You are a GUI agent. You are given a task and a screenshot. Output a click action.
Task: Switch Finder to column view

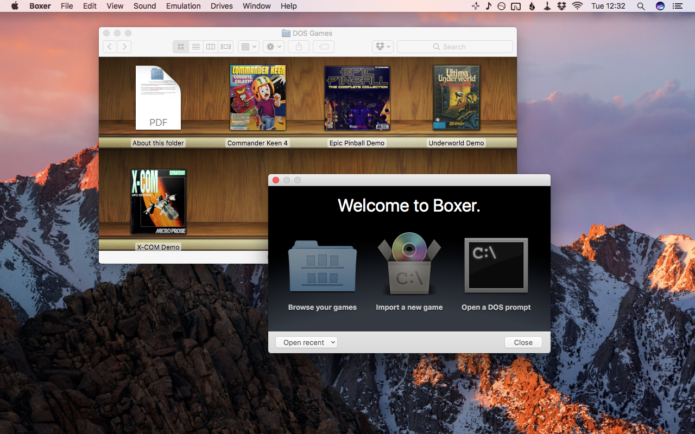pyautogui.click(x=211, y=47)
